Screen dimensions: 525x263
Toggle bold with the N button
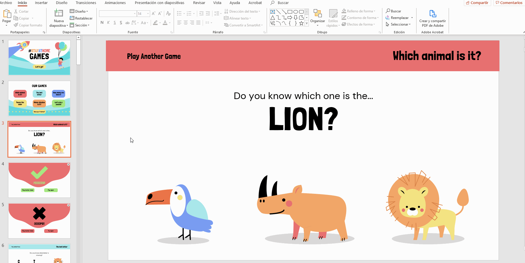(102, 22)
